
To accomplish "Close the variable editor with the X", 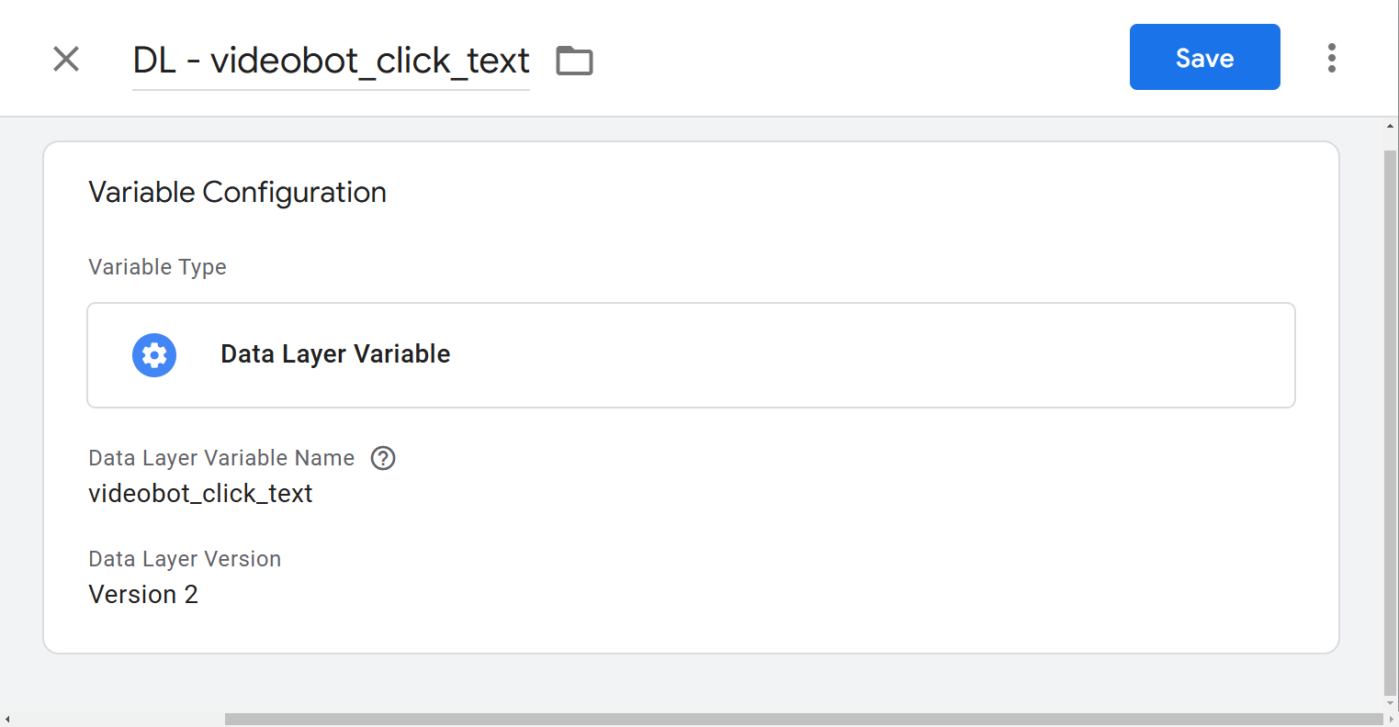I will point(65,59).
